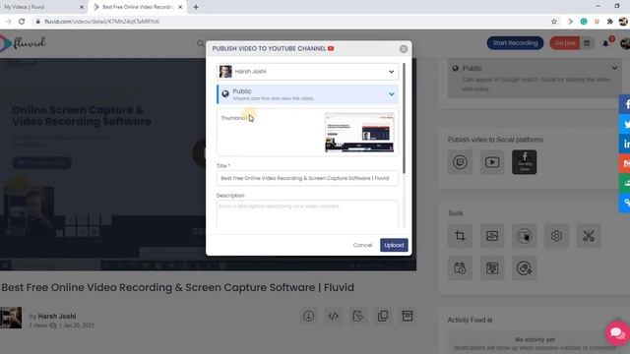Reload the page
Viewport: 630px width, 354px height.
[x=22, y=22]
